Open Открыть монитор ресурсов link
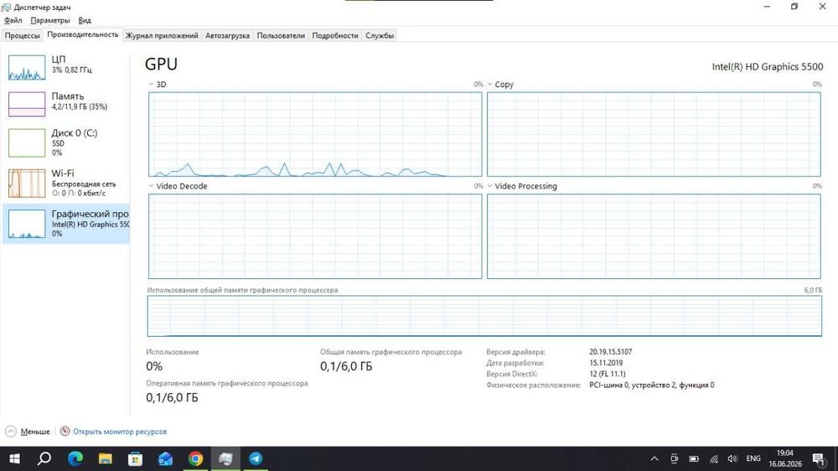Screen dimensions: 838x471 120,432
